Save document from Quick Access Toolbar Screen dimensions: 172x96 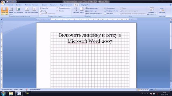pyautogui.click(x=8, y=2)
